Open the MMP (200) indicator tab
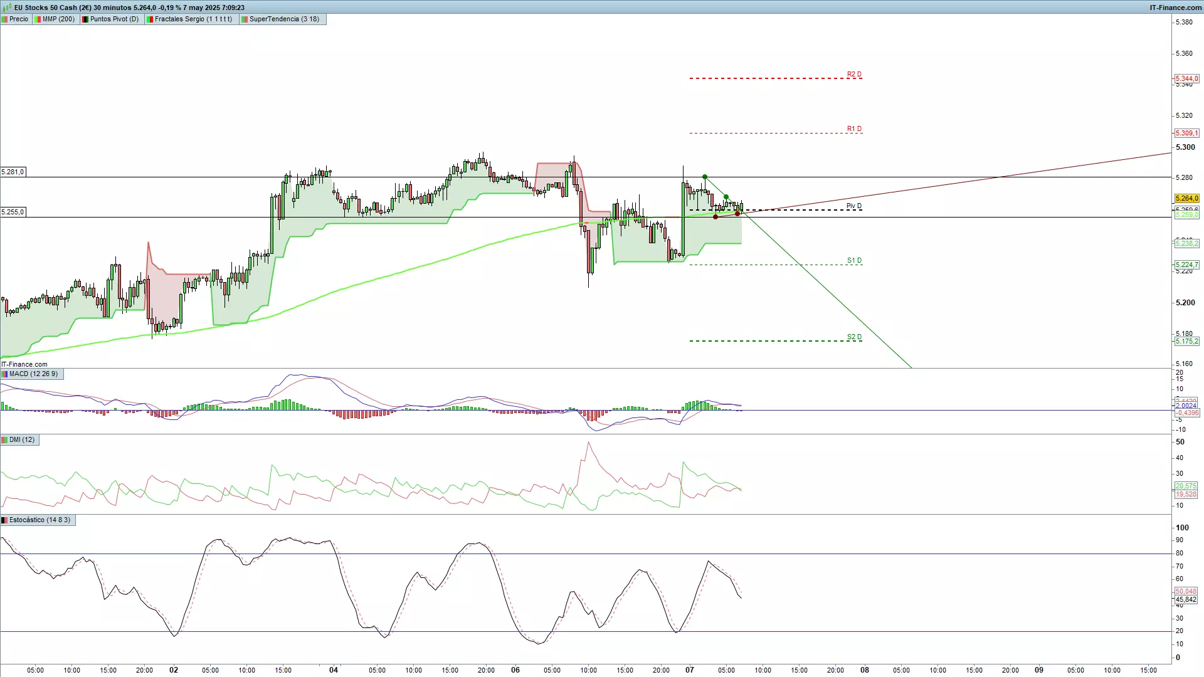The image size is (1204, 677). [55, 19]
